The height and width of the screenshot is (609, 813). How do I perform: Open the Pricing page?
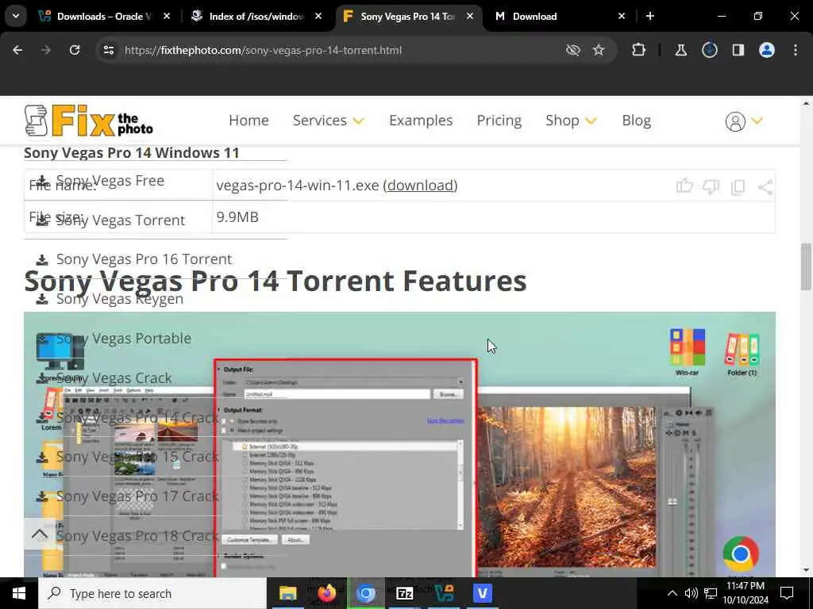(499, 121)
